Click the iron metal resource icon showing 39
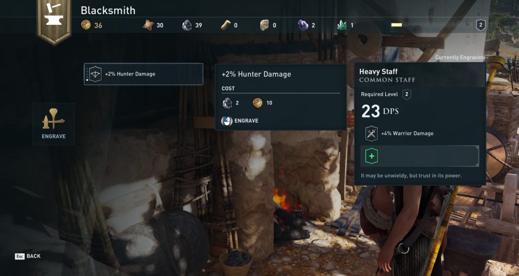 (187, 25)
